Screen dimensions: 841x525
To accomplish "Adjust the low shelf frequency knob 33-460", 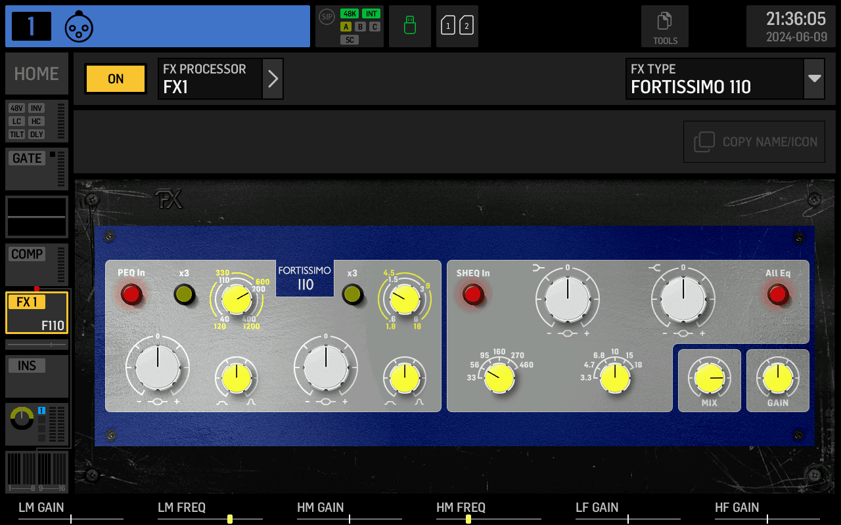I will 499,379.
